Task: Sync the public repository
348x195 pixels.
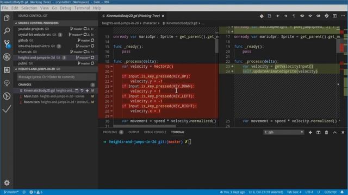Action: [x=92, y=63]
